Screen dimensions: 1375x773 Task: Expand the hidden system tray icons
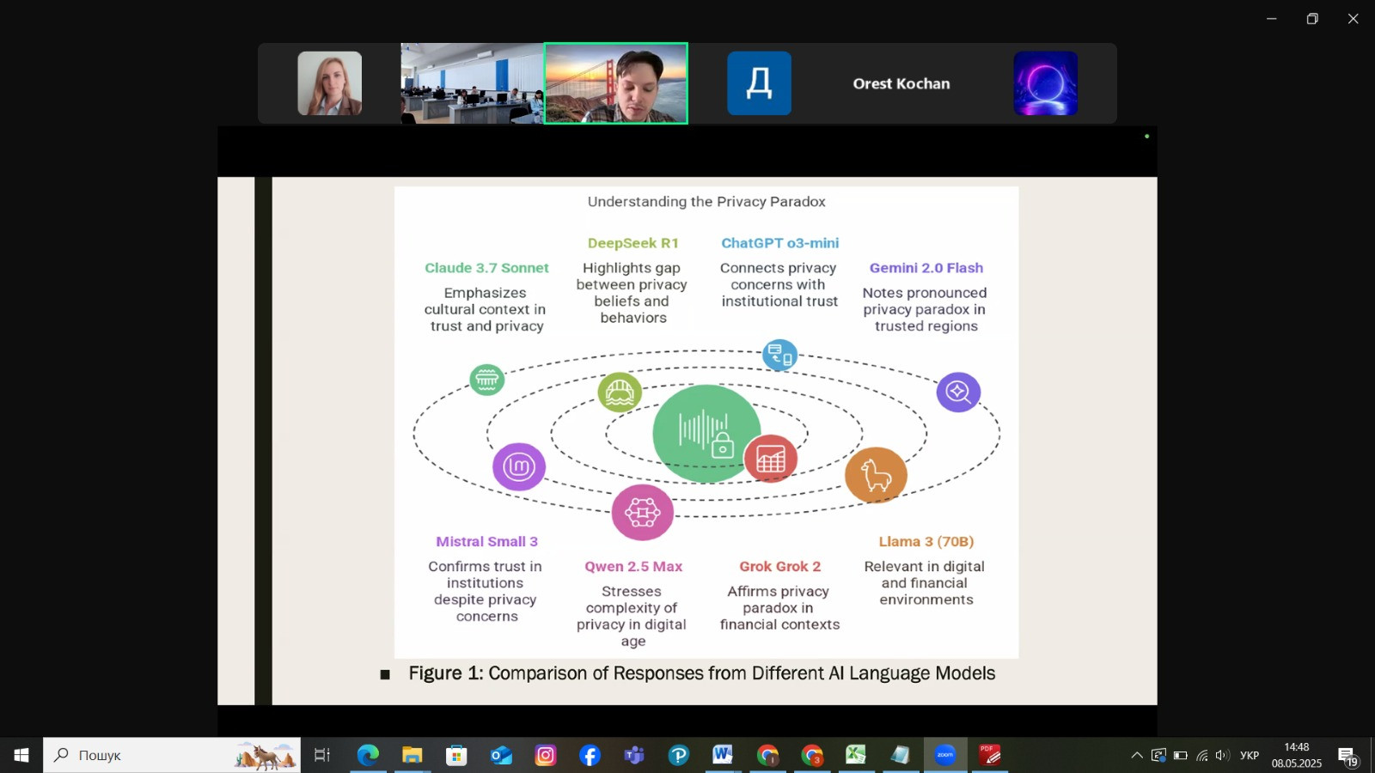click(x=1137, y=756)
